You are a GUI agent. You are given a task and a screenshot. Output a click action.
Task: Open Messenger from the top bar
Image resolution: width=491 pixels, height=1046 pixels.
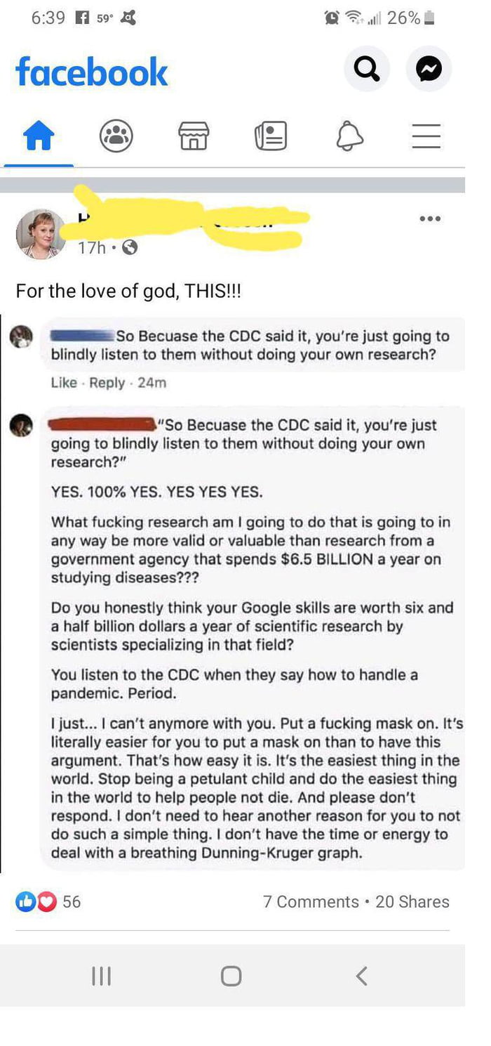[x=429, y=68]
